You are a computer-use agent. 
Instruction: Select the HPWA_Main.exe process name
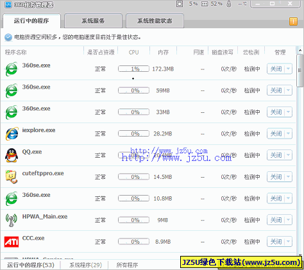tap(45, 217)
